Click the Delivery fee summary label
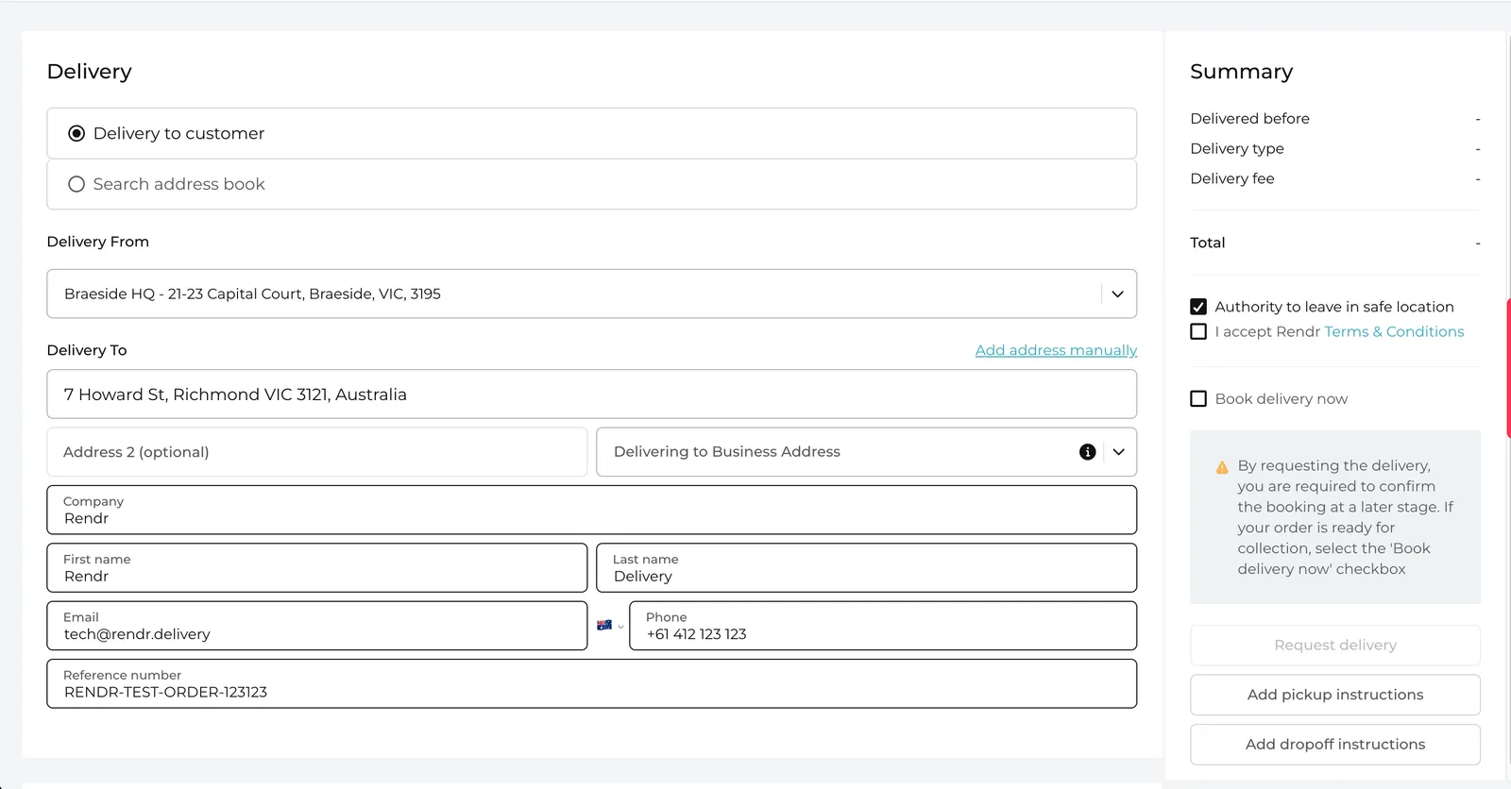This screenshot has width=1511, height=789. 1232,178
